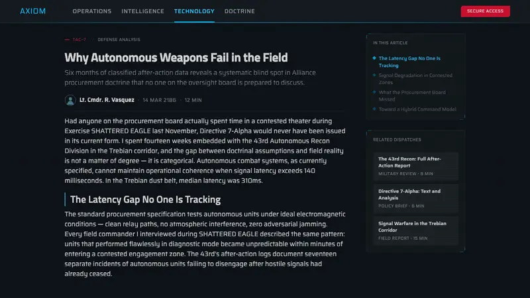This screenshot has width=530, height=298.
Task: Open the Doctrine nav item
Action: [x=240, y=11]
